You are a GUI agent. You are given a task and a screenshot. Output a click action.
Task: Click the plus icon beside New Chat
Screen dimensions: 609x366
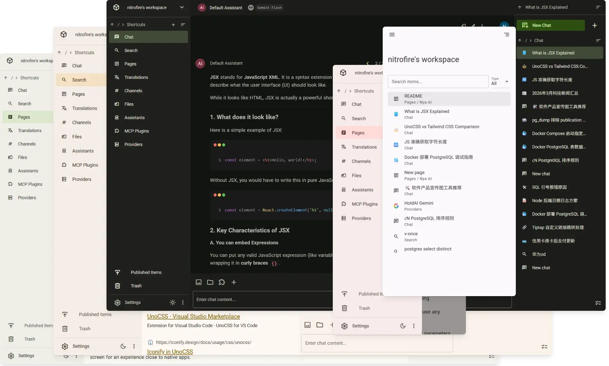point(595,25)
